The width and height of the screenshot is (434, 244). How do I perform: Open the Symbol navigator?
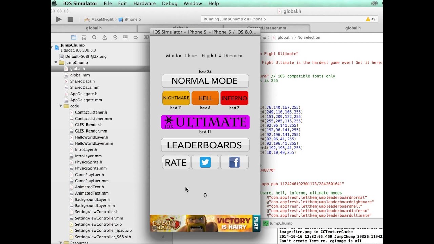click(x=84, y=37)
